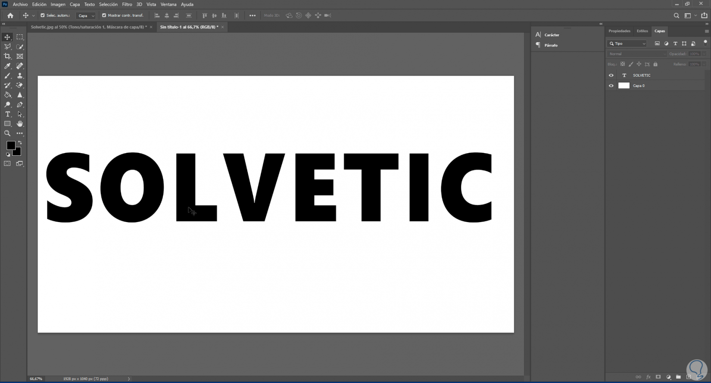Screen dimensions: 711x383
Task: Open more align options in options bar
Action: tap(253, 15)
